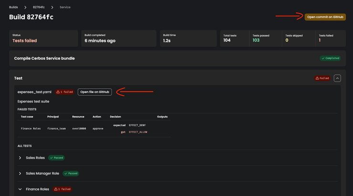Screen dimensions: 353x196
Task: Click the Decision column header
Action: click(115, 116)
